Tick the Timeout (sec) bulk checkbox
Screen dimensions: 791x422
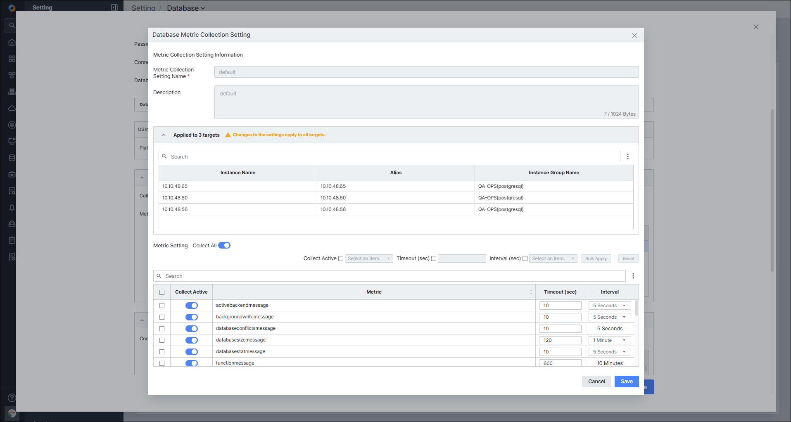[434, 258]
